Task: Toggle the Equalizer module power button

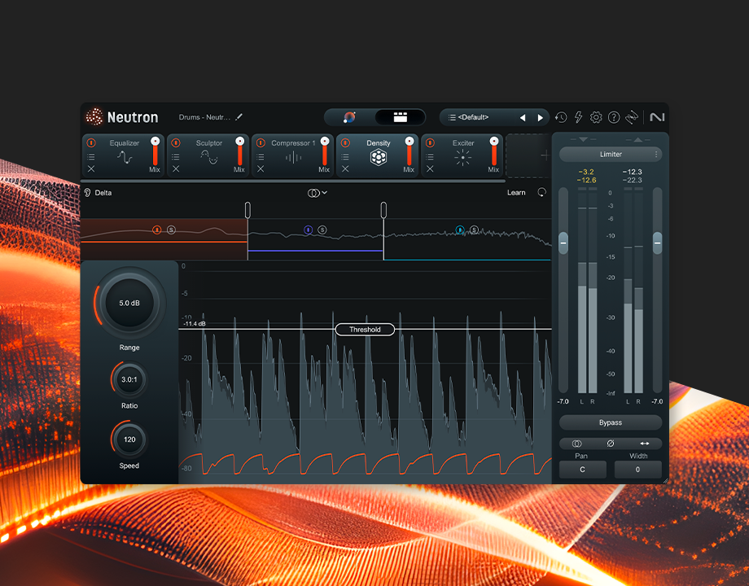Action: point(91,143)
